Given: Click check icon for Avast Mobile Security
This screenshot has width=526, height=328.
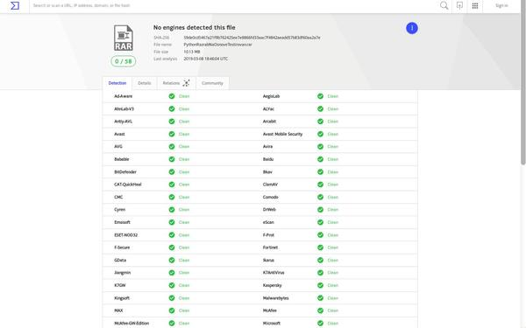Looking at the screenshot, I should coord(320,134).
